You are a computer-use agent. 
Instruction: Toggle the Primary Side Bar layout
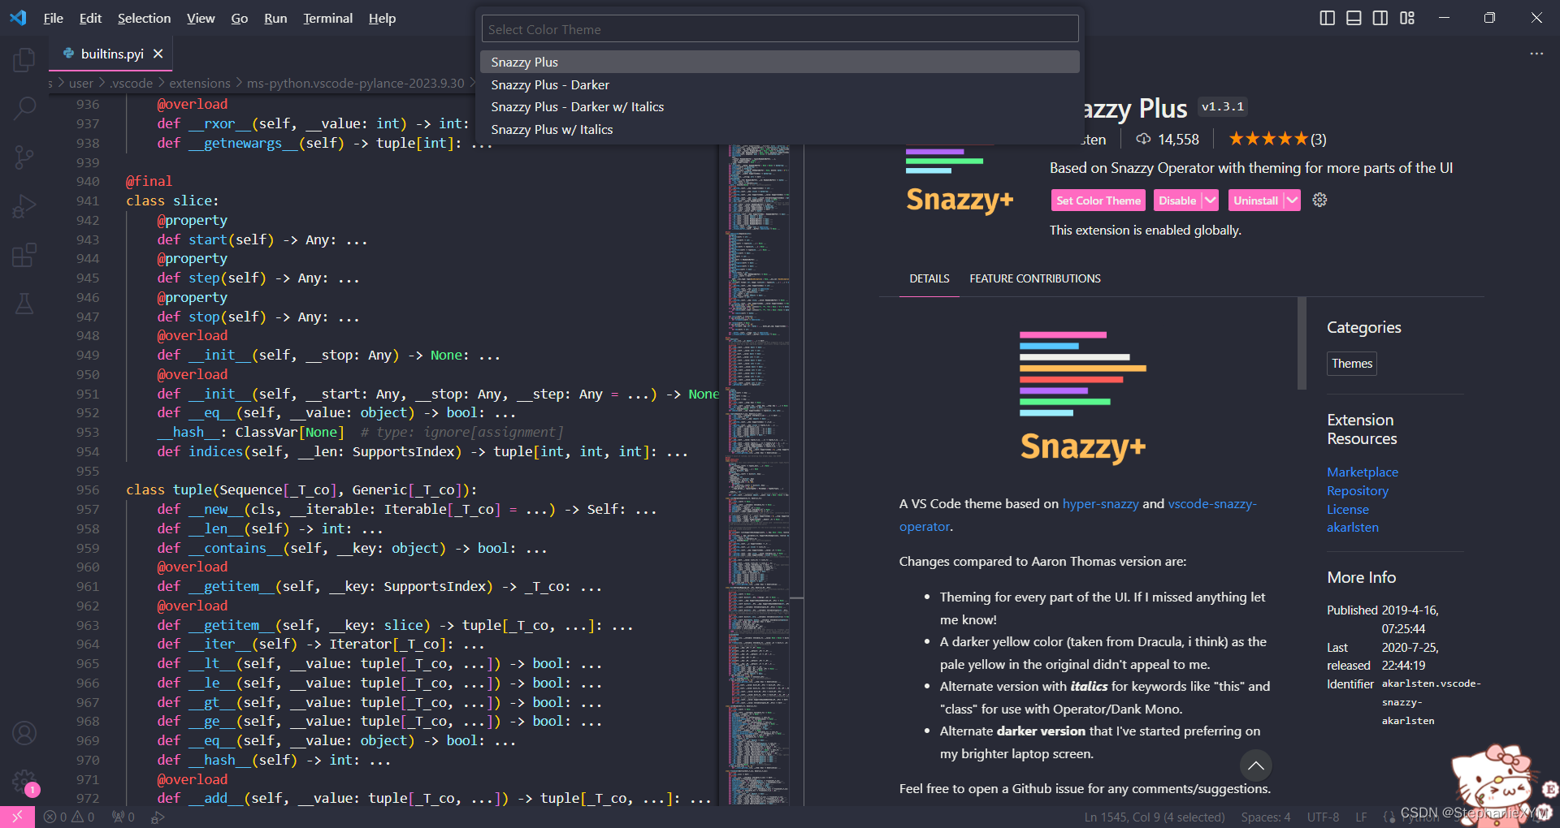1327,18
